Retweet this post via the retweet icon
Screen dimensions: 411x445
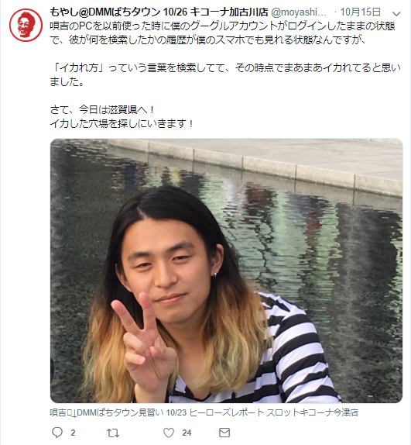tap(113, 433)
